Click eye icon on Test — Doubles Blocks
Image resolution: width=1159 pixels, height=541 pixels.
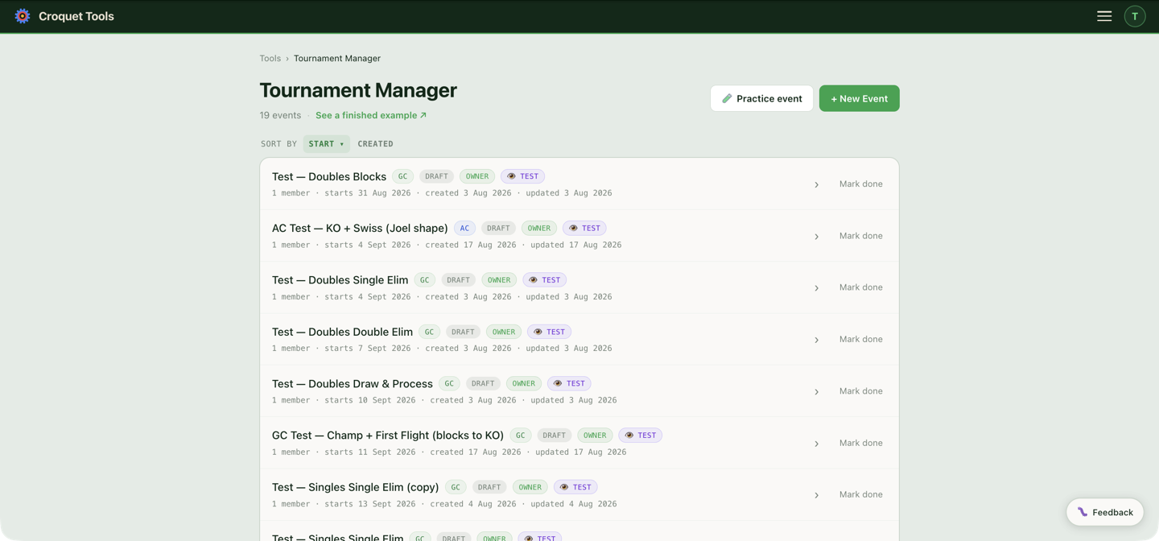point(511,176)
